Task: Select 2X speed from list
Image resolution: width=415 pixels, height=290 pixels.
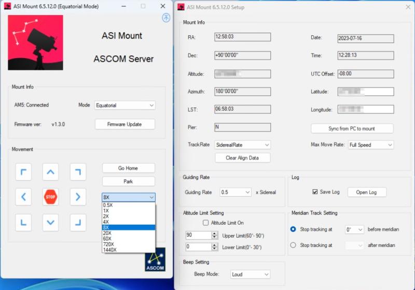Action: (x=129, y=216)
